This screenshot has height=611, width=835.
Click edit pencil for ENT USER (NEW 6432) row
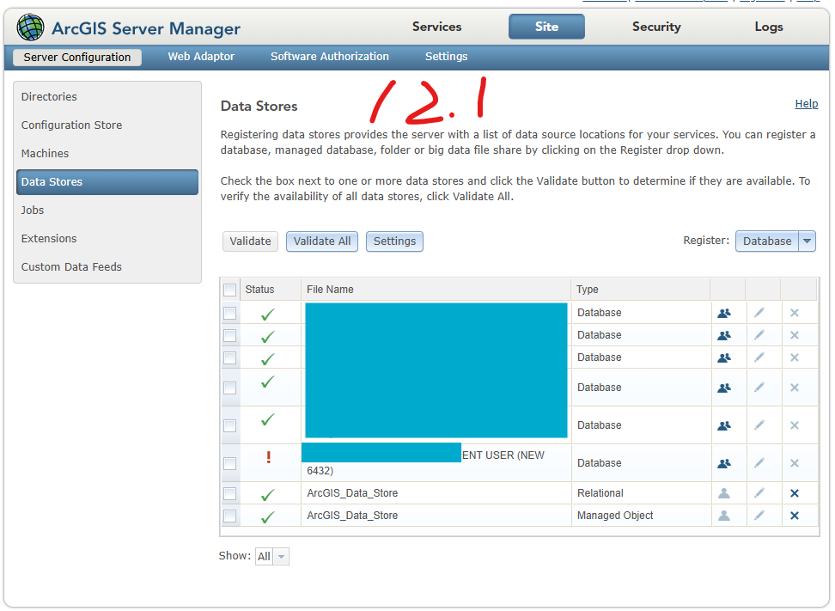point(759,463)
